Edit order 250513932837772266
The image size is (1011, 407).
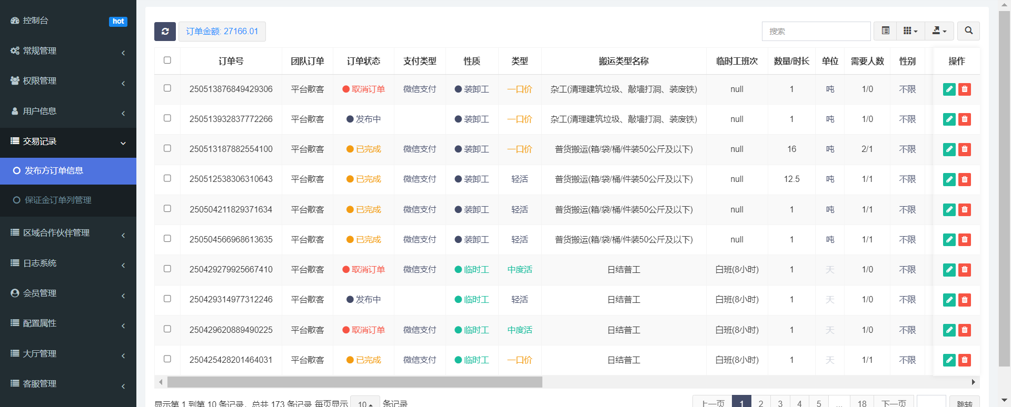click(x=949, y=119)
